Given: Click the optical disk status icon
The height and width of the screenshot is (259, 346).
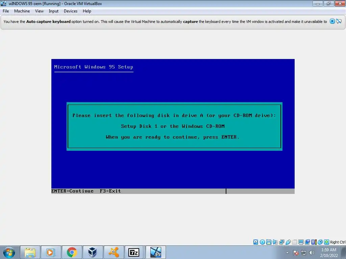Looking at the screenshot, I should 262,242.
